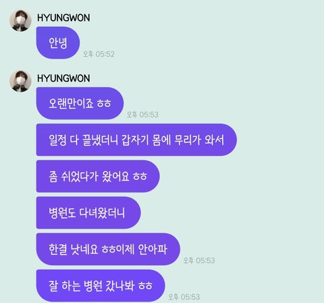Tap the word 안아파 in sixth bubble
The height and width of the screenshot is (303, 324).
coord(153,249)
